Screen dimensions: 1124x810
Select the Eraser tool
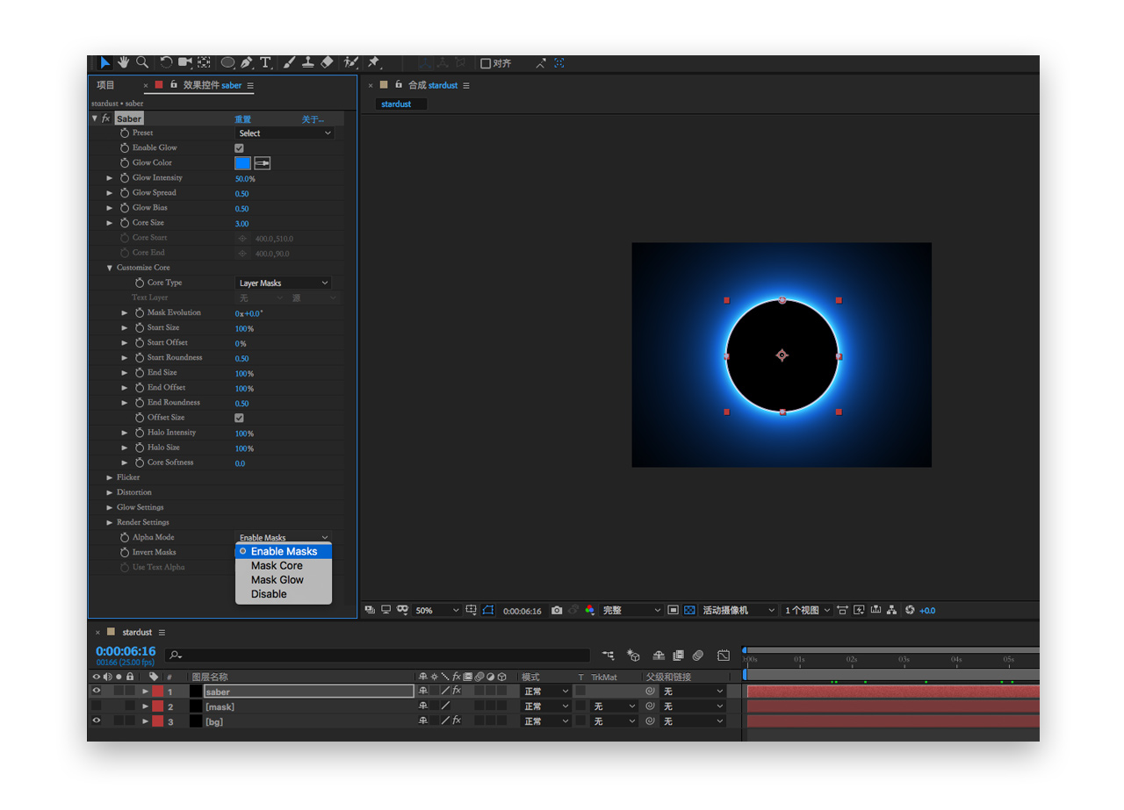(x=327, y=62)
